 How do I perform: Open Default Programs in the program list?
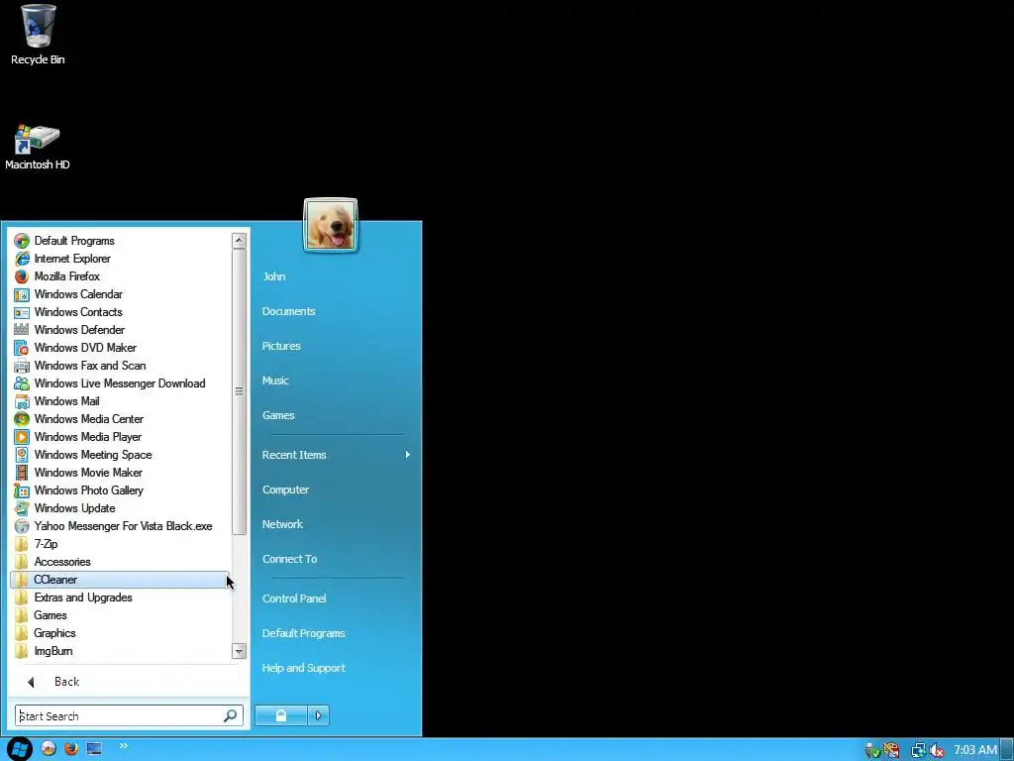120,241
